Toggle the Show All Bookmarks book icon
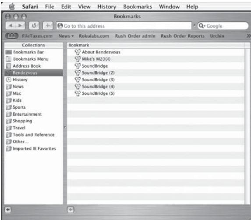The image size is (251, 220). tap(12, 36)
